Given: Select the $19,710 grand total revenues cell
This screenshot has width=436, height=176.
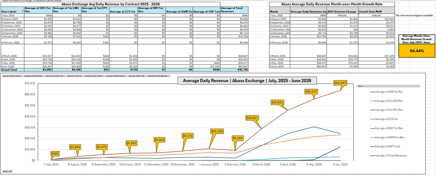Looking at the screenshot, I should 235,69.
